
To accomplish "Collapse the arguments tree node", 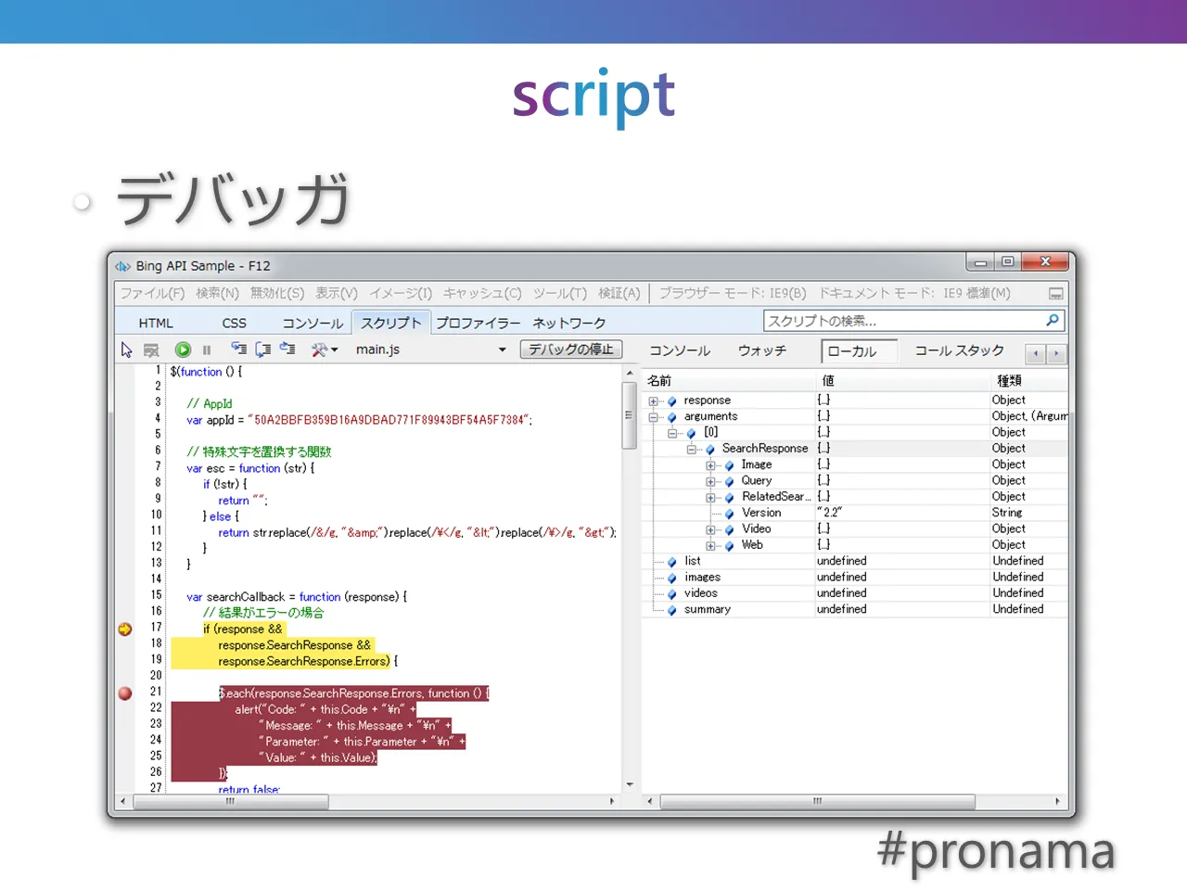I will coord(654,417).
